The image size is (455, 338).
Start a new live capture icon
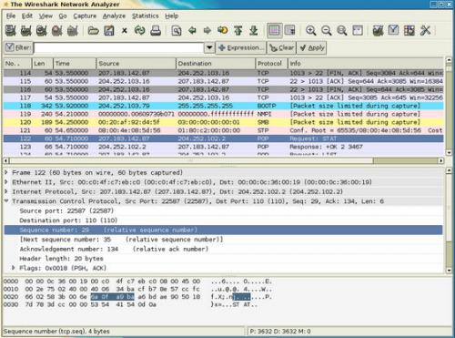(x=42, y=31)
